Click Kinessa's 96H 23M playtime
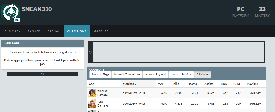 255,93
